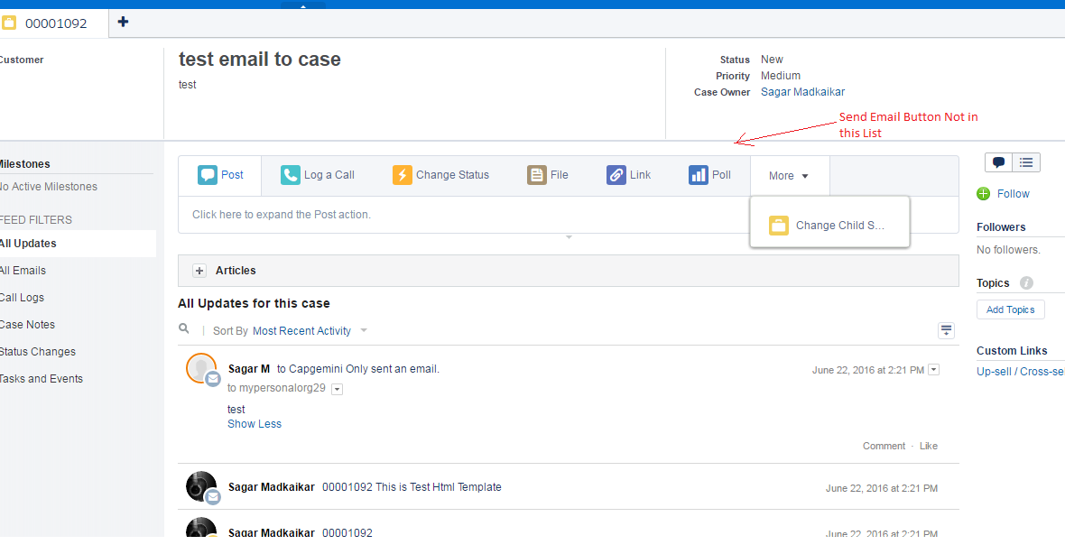Click the Link paperclip icon

[616, 175]
